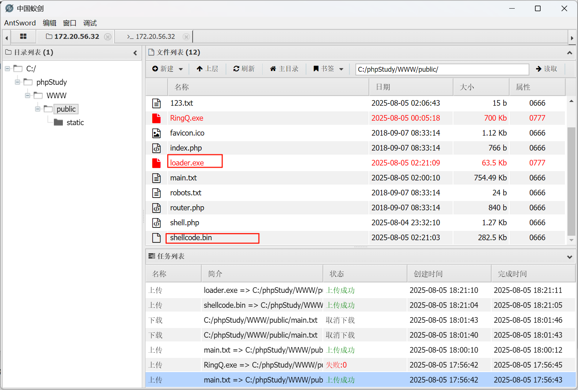The width and height of the screenshot is (578, 390).
Task: Click the 123.txt file icon
Action: coord(156,103)
